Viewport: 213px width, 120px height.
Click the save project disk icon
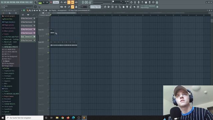tap(146, 2)
